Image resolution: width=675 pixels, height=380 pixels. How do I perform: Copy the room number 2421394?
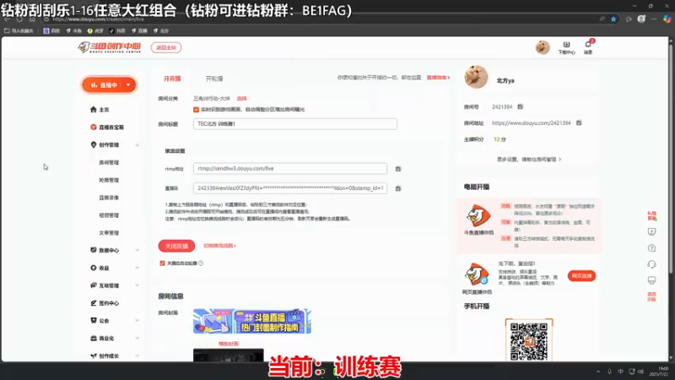coord(520,106)
